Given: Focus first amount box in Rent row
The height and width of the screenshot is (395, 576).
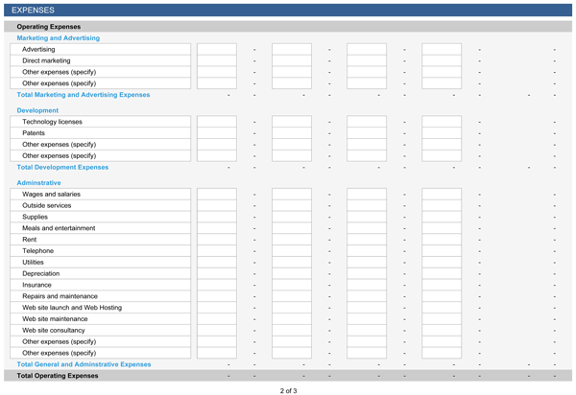Looking at the screenshot, I should tap(217, 240).
